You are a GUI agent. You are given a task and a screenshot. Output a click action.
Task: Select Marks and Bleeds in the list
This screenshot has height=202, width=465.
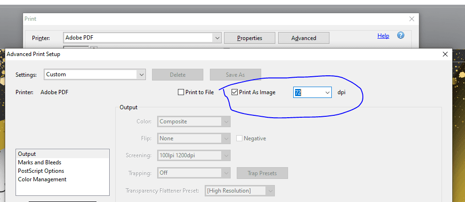pos(40,162)
